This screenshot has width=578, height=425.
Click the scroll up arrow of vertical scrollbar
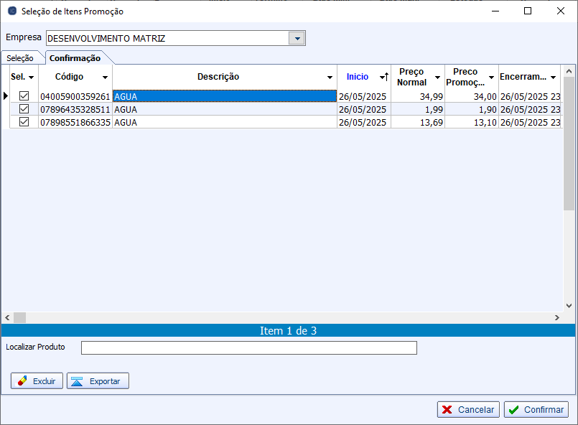[569, 71]
